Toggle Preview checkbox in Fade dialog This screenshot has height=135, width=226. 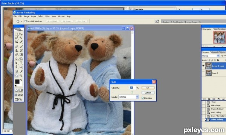tap(143, 98)
